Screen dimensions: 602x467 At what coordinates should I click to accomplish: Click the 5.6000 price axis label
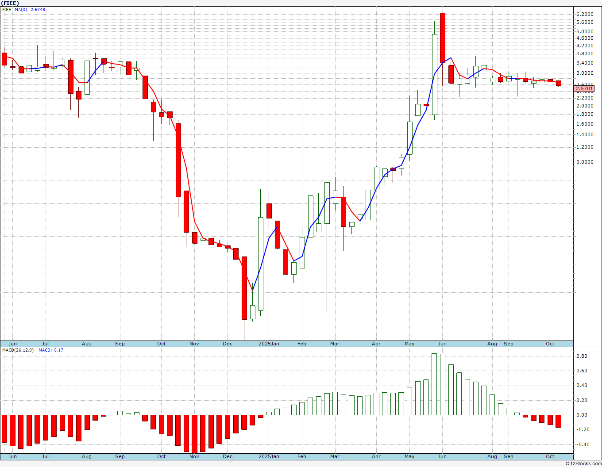584,22
